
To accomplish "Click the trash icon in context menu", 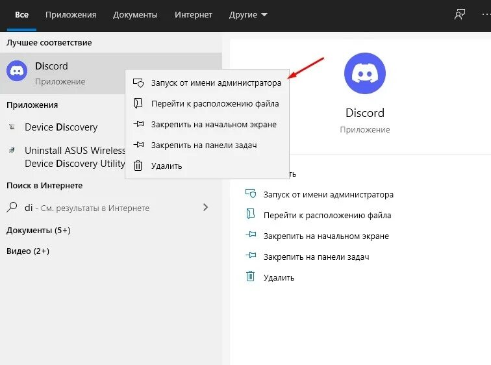I will coord(138,165).
